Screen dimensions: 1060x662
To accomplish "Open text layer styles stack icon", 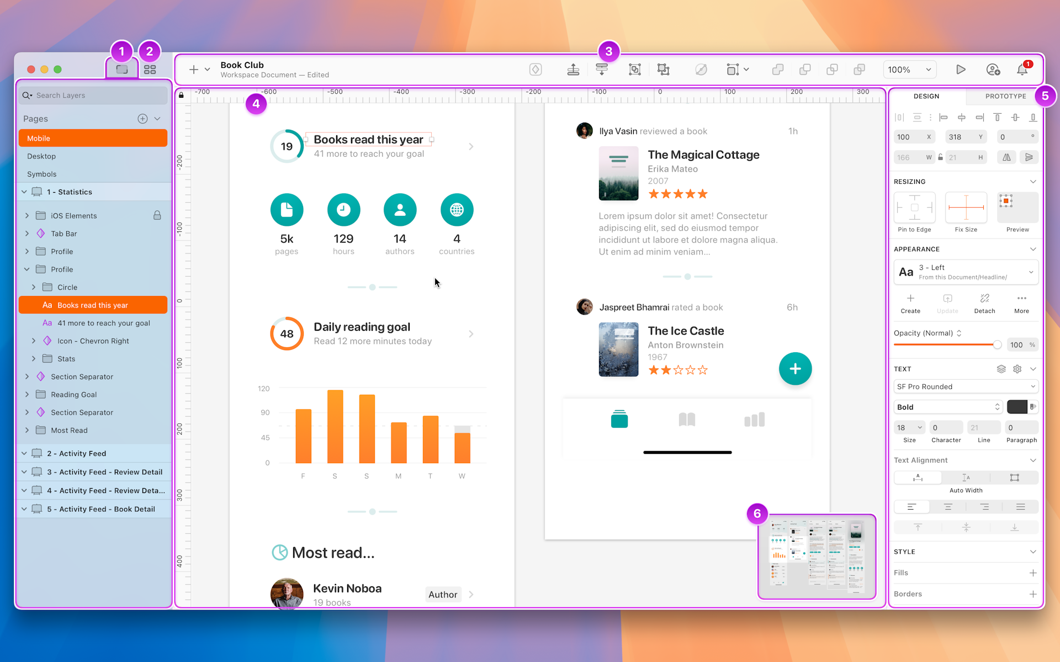I will [x=1001, y=369].
